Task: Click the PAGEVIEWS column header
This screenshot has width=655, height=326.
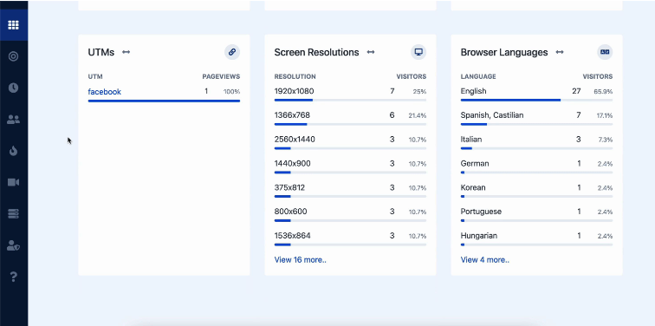Action: tap(221, 77)
